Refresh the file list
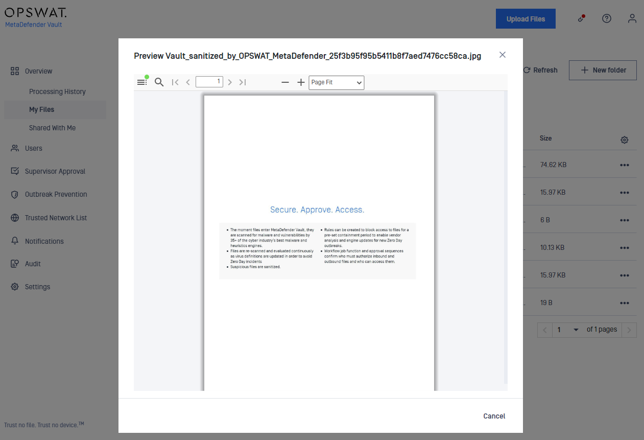 pos(540,70)
